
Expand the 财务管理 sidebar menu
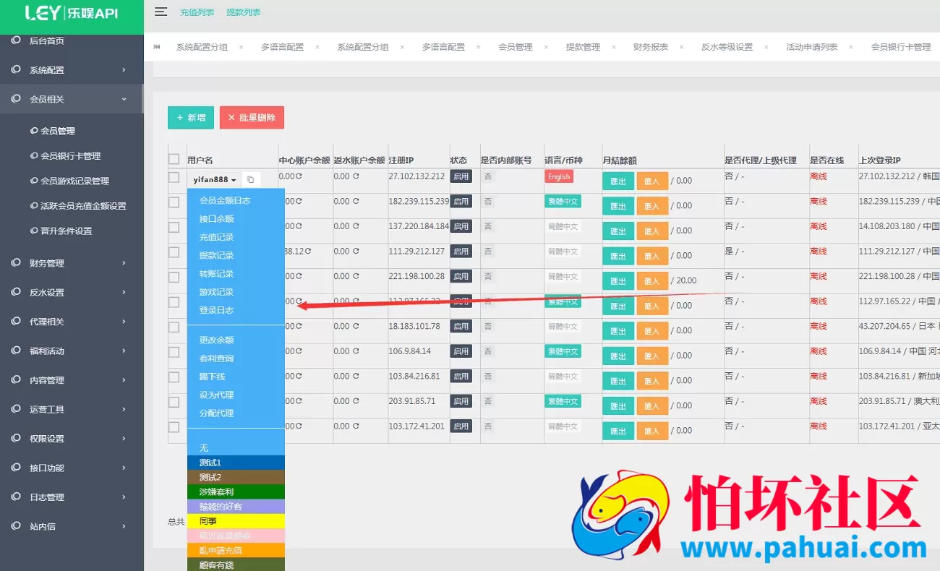click(72, 263)
